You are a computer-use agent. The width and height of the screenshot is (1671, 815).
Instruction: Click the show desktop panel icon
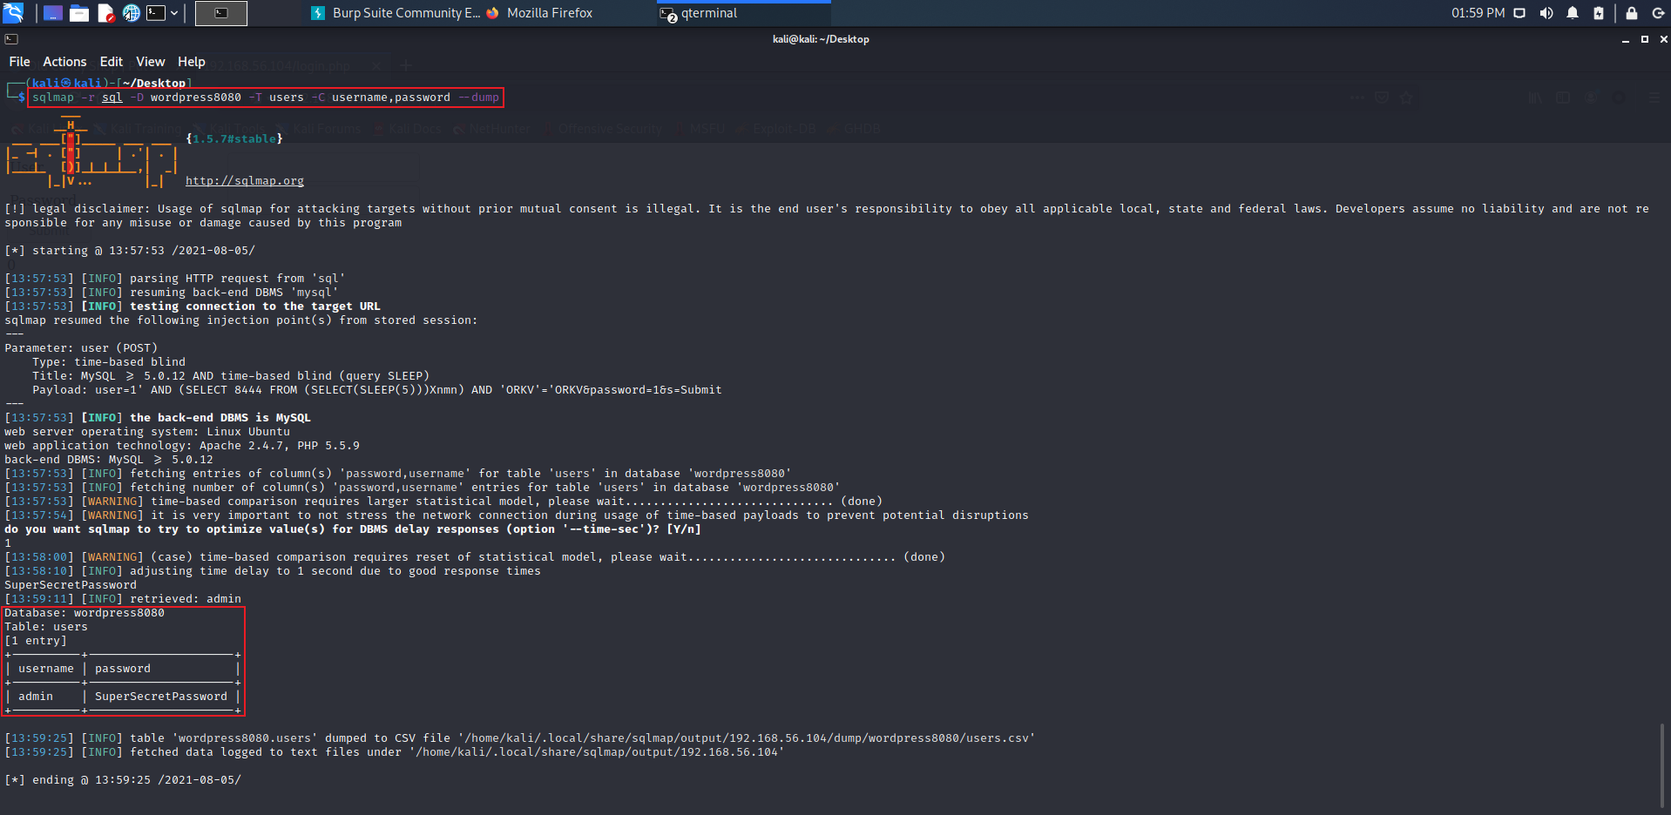click(52, 13)
